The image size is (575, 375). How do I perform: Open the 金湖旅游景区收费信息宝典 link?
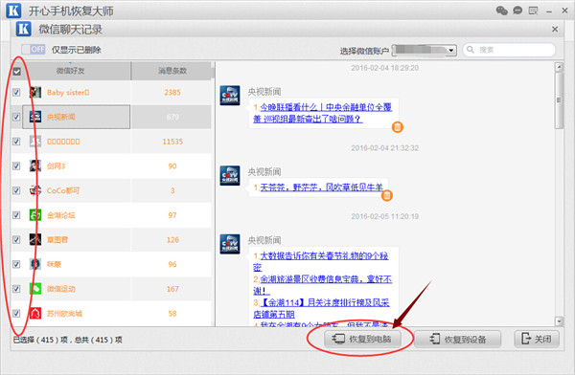point(323,285)
